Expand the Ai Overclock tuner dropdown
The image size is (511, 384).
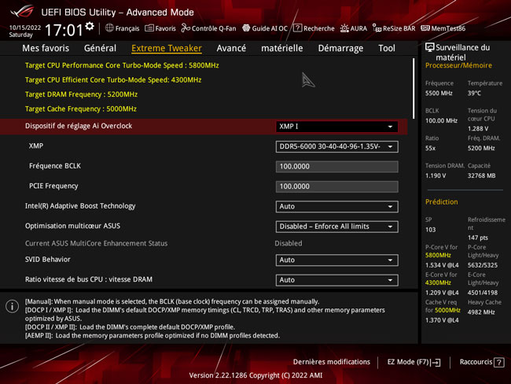point(336,127)
